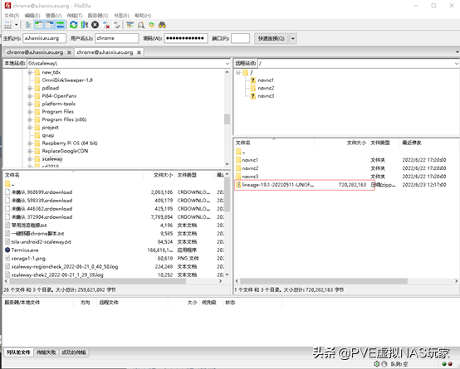Click the host field a.hassis.eu.org
This screenshot has width=460, height=369.
[44, 38]
